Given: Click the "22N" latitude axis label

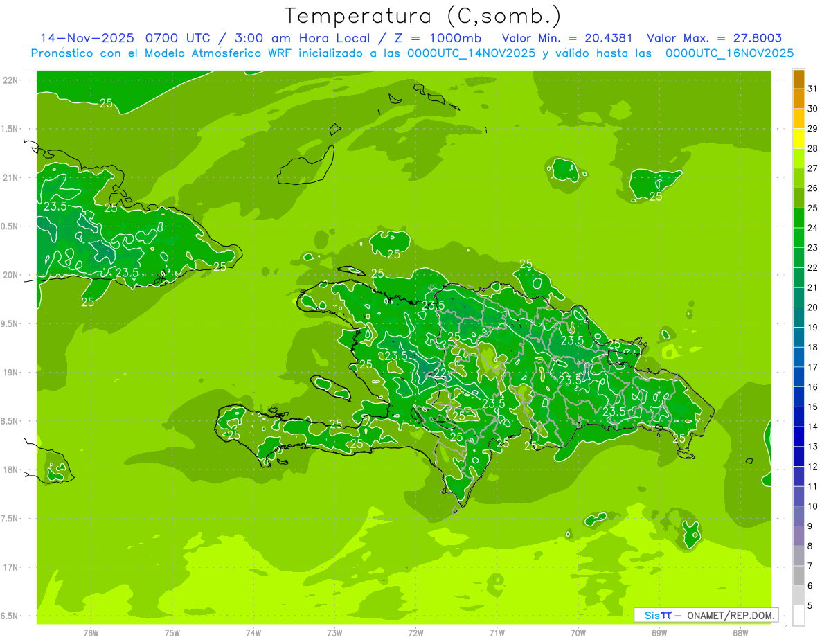Looking at the screenshot, I should coord(11,80).
